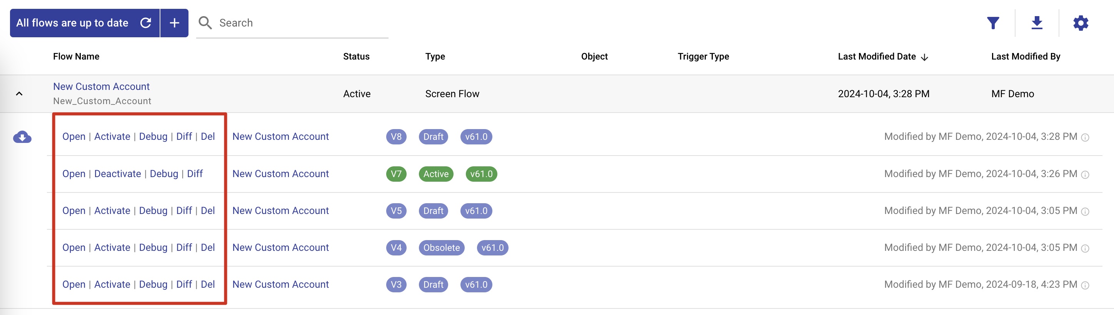This screenshot has width=1114, height=315.
Task: Click the Trigger Type column header
Action: (703, 56)
